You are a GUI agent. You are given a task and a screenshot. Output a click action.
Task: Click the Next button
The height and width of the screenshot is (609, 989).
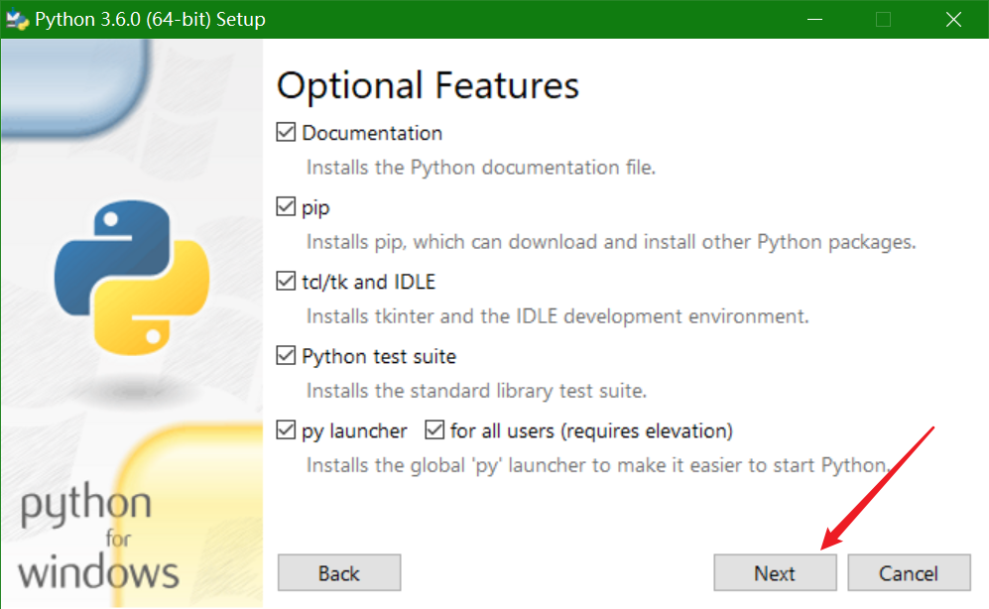point(775,573)
